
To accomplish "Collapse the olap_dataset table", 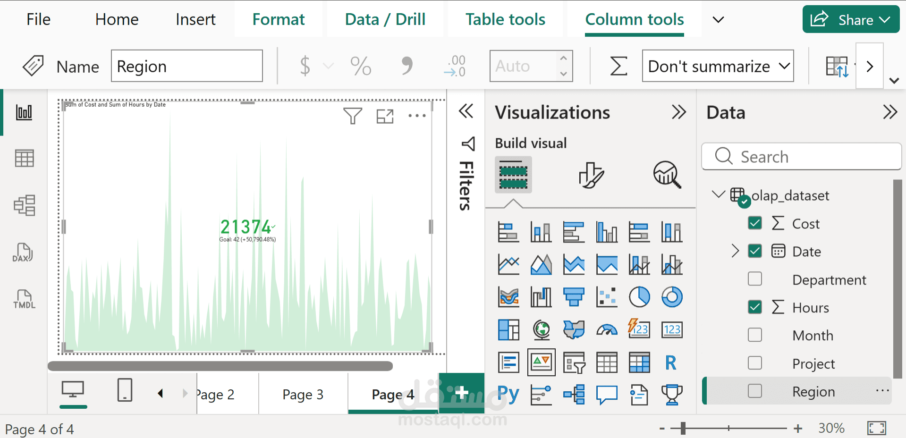I will tap(718, 194).
